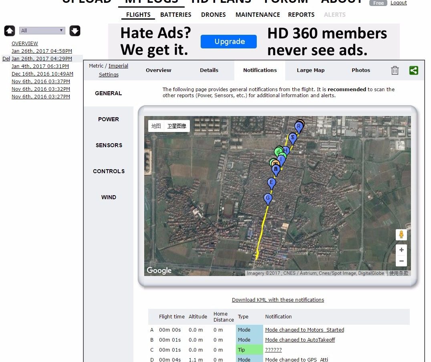The width and height of the screenshot is (431, 362).
Task: Show GENERAL notifications section
Action: (109, 93)
